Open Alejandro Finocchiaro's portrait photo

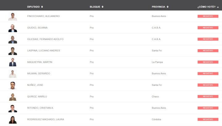point(13,17)
